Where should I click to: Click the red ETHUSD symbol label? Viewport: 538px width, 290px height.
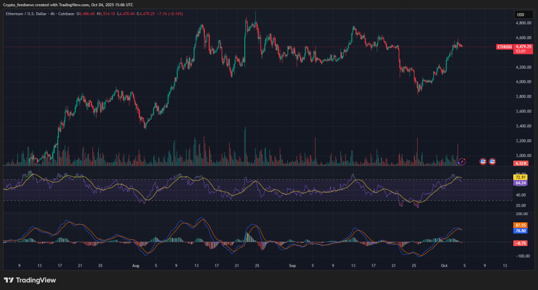pos(504,47)
